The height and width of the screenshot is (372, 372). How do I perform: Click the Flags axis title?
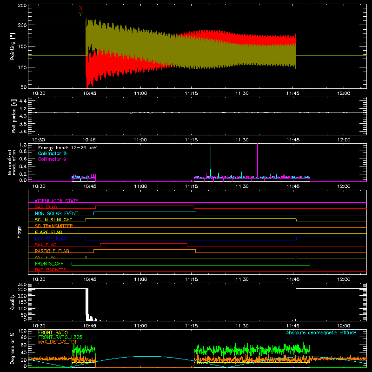click(x=19, y=232)
